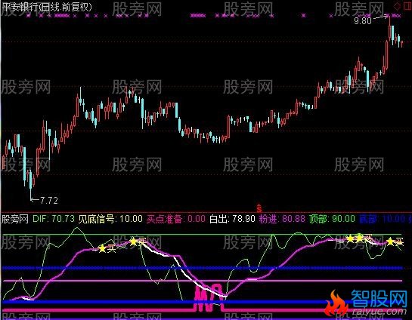Select the 见底信号: 10.00 indicator value
412x320 pixels.
[x=110, y=219]
